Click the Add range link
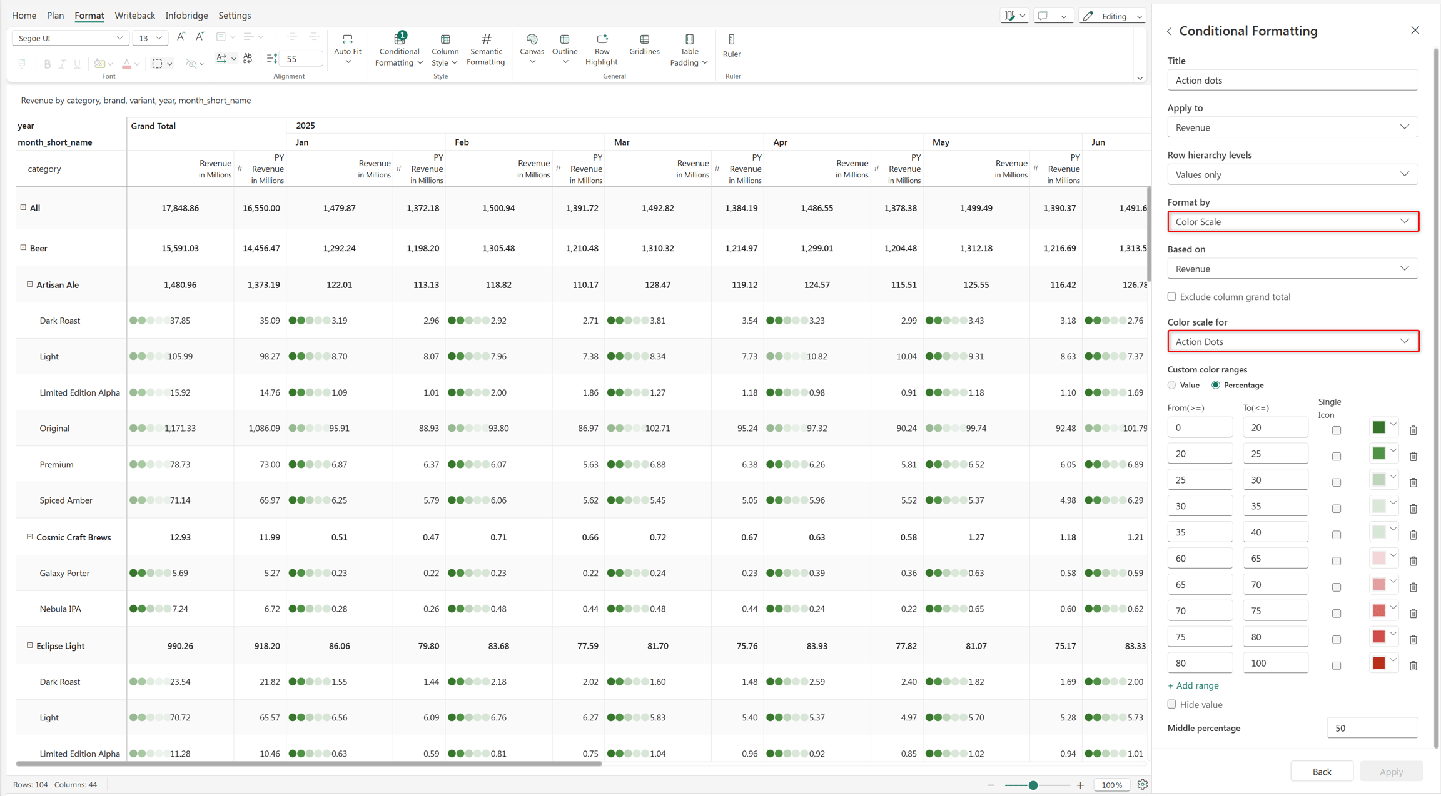 coord(1193,685)
